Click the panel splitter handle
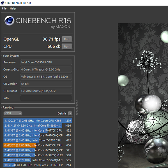The height and width of the screenshot is (168, 168). coord(77,107)
